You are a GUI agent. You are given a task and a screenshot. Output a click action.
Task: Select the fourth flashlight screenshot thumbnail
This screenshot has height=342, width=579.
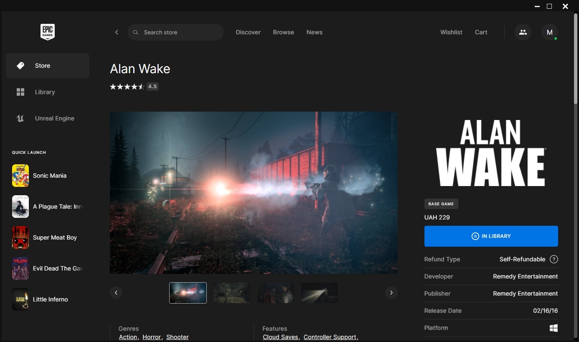[320, 293]
